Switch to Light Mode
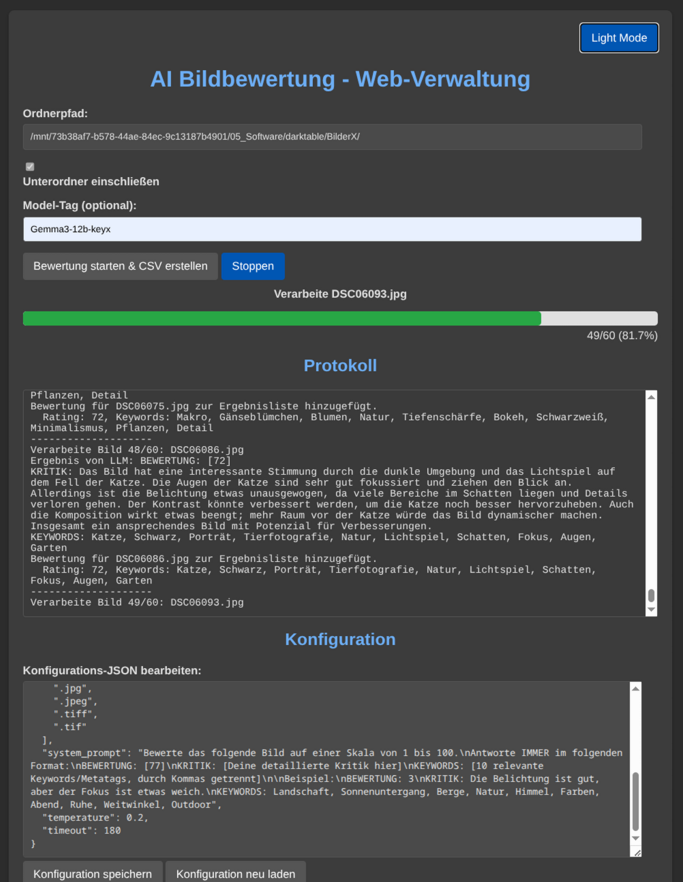 pos(618,38)
